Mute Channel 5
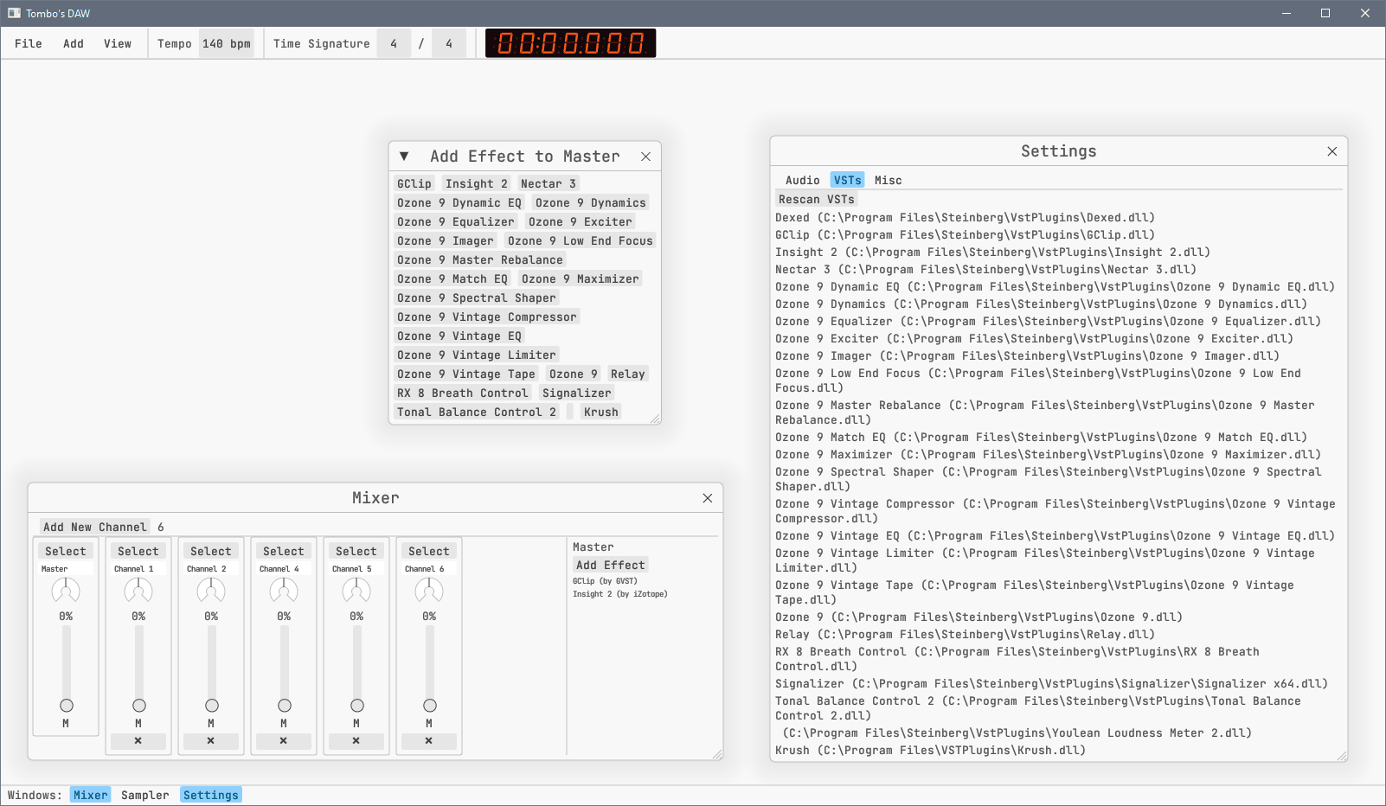Image resolution: width=1386 pixels, height=806 pixels. coord(356,724)
